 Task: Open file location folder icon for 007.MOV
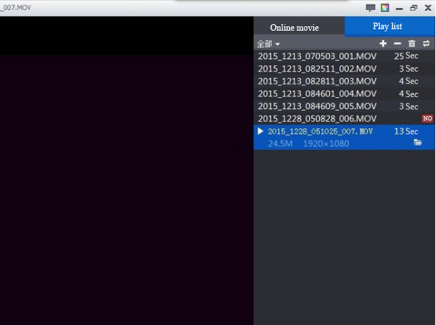[x=418, y=142]
